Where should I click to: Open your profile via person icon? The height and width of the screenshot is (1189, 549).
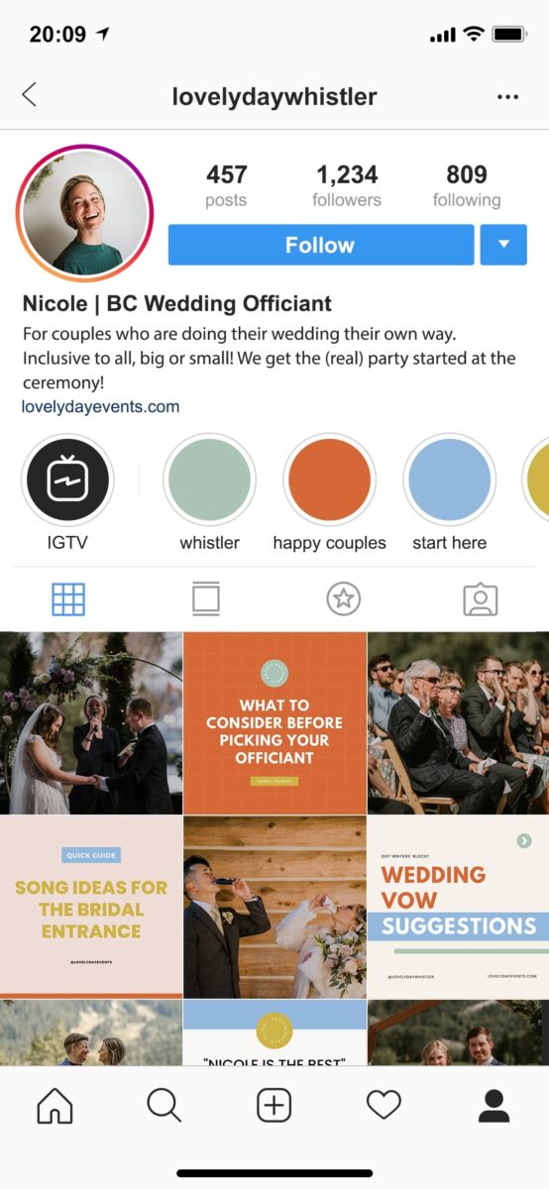[x=494, y=1104]
